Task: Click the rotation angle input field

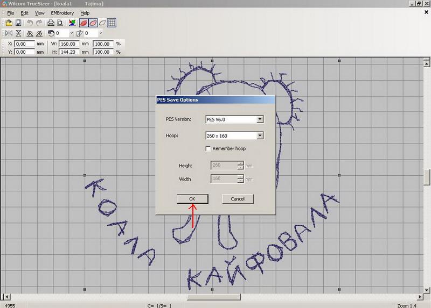Action: [x=62, y=34]
